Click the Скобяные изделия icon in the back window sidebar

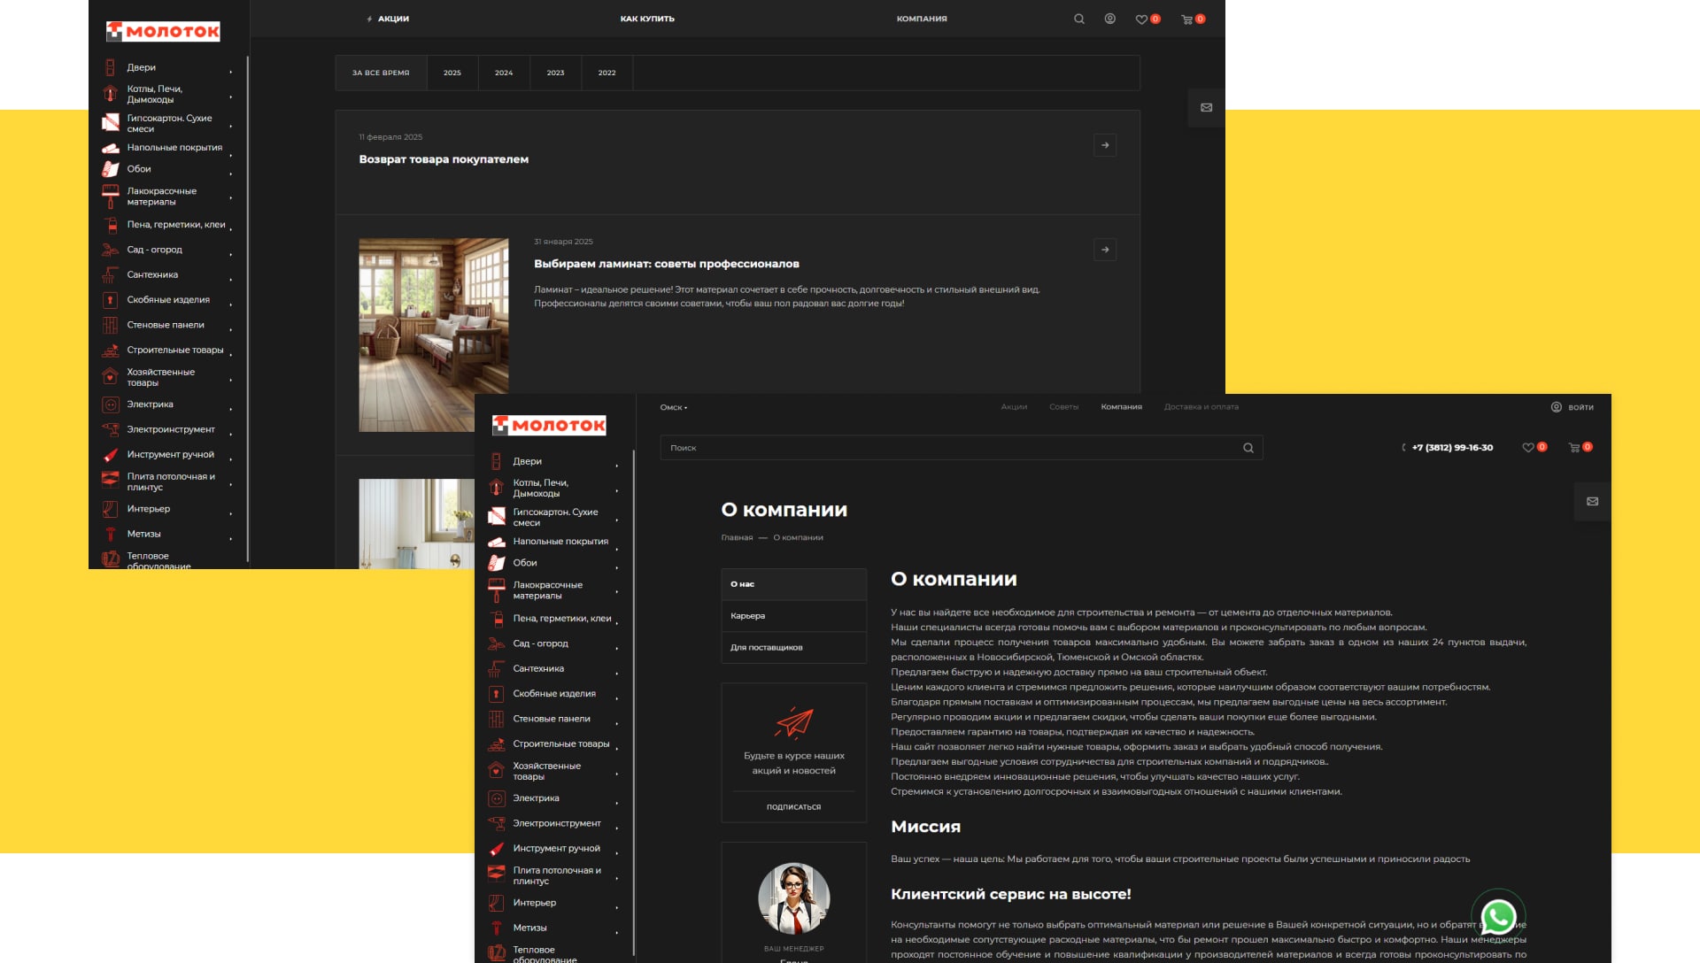110,300
